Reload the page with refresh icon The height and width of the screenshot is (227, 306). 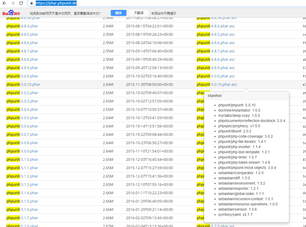point(21,3)
